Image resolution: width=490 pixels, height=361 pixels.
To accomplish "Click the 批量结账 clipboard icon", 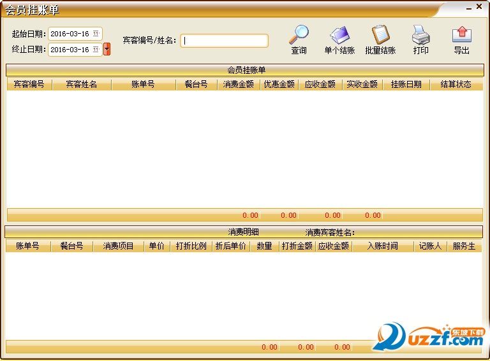I will [x=380, y=34].
